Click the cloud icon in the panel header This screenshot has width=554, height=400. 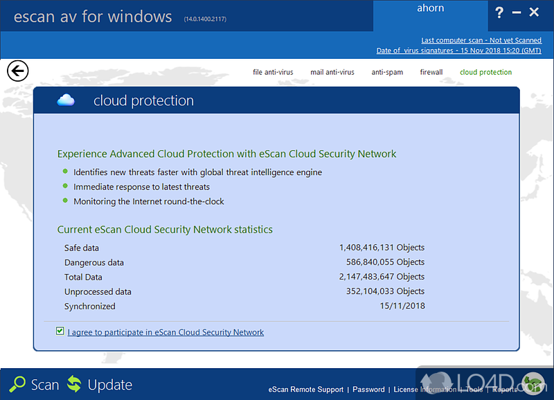pyautogui.click(x=66, y=101)
